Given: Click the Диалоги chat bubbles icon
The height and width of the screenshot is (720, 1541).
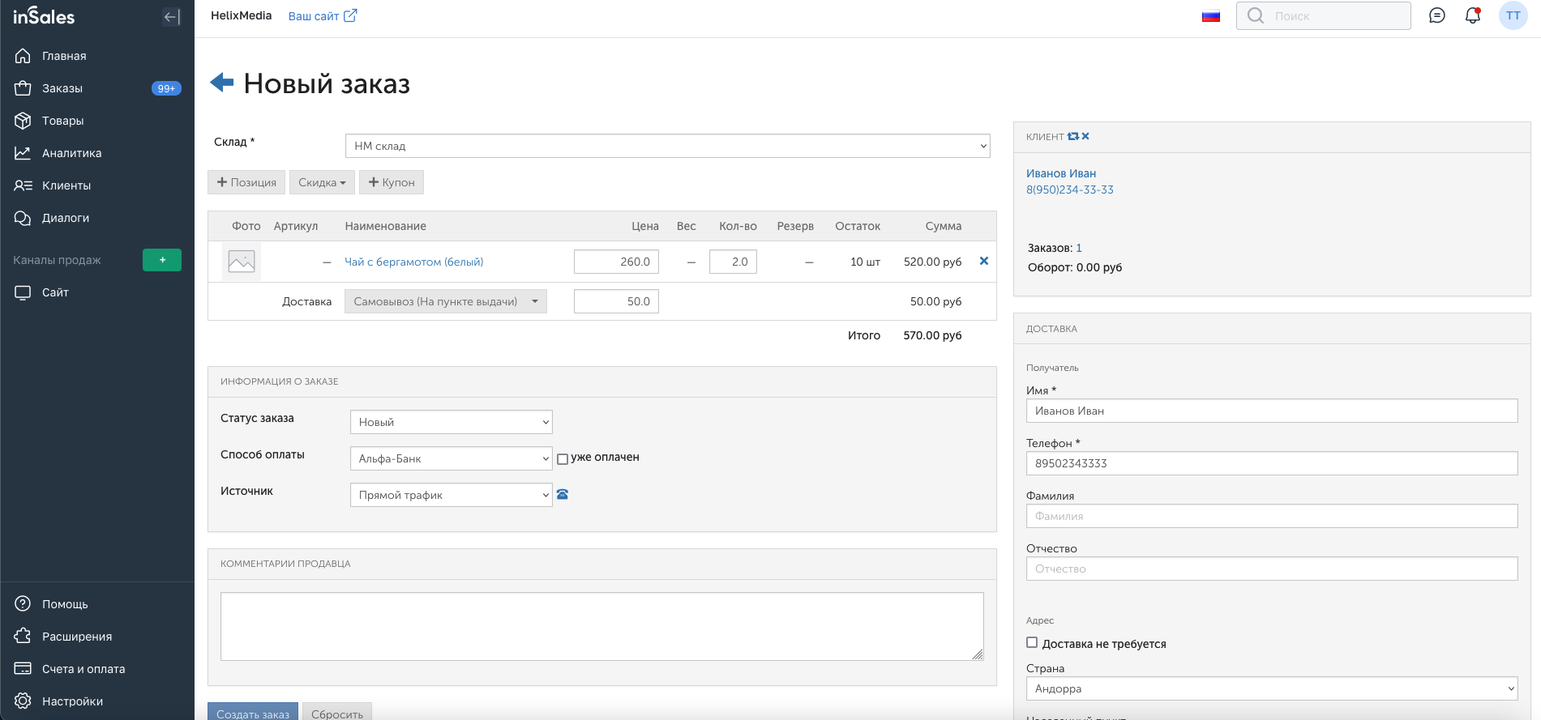Looking at the screenshot, I should pyautogui.click(x=23, y=218).
